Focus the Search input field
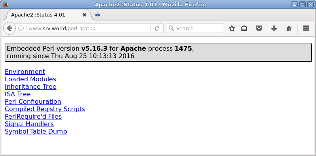 click(195, 28)
